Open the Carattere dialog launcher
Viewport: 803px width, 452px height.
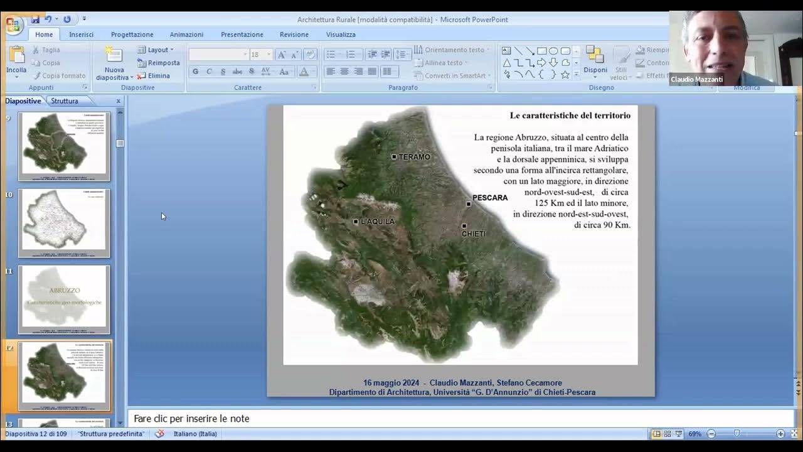314,88
